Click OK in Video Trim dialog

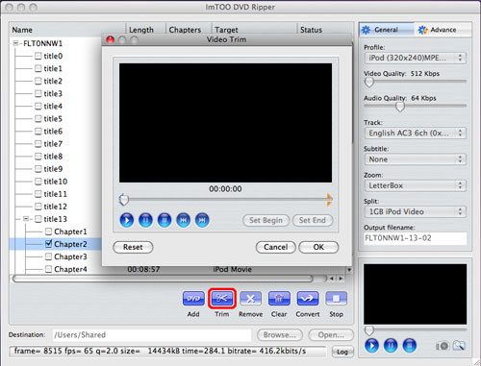(318, 247)
